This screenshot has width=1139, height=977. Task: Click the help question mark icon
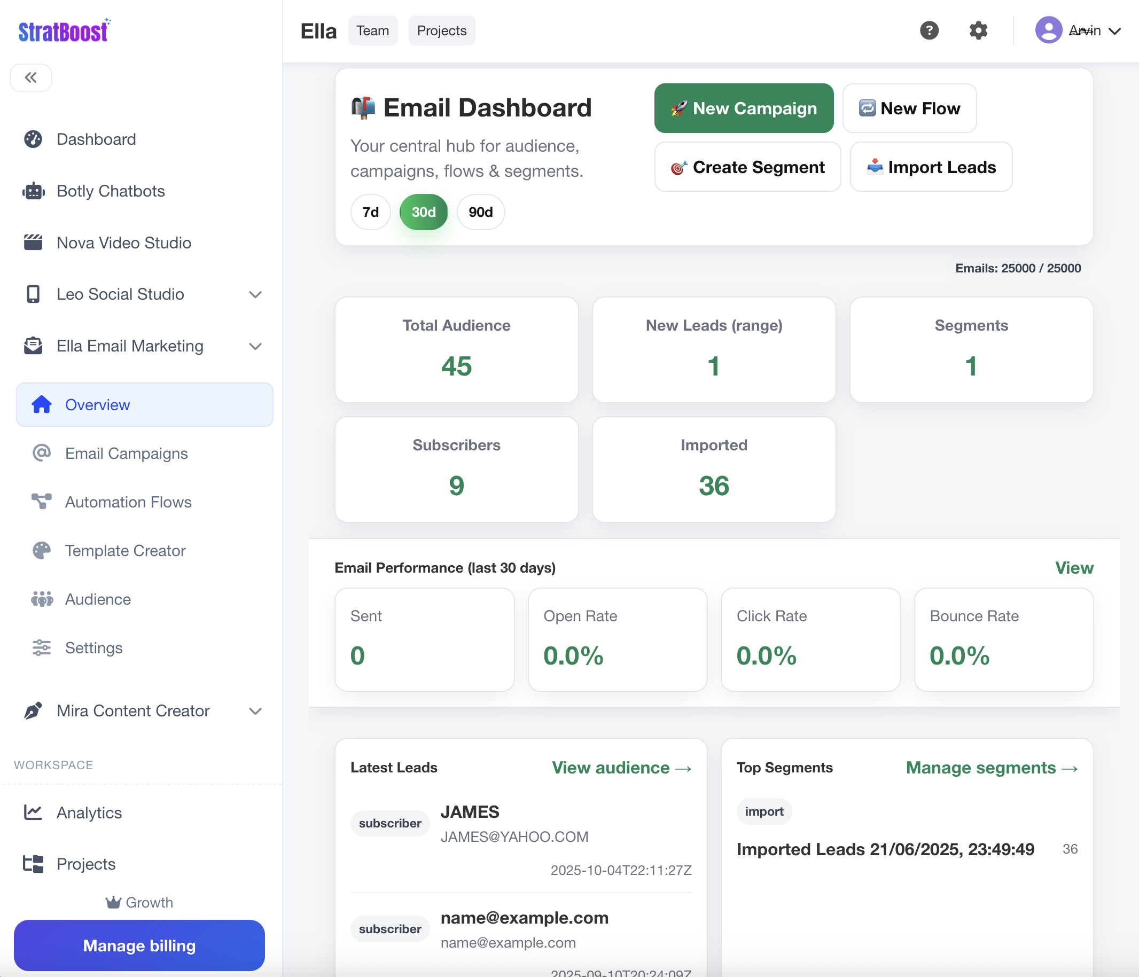[x=930, y=30]
